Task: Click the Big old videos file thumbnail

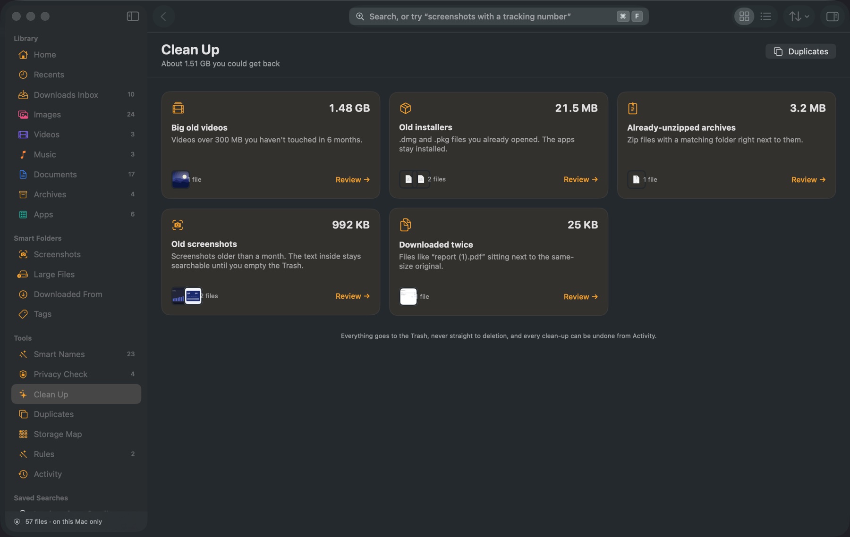Action: (x=180, y=180)
